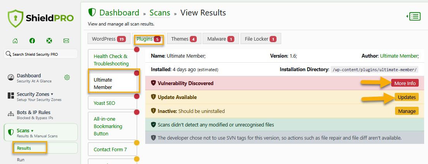Open the Facebook icon link
The height and width of the screenshot is (164, 428).
(32, 41)
